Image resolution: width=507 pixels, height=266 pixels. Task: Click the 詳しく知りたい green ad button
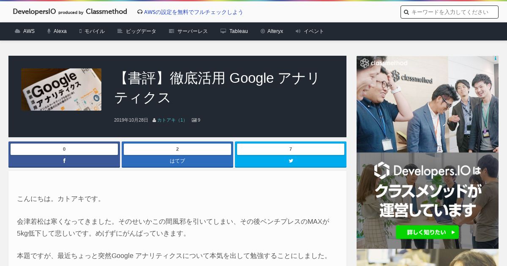pos(427,232)
